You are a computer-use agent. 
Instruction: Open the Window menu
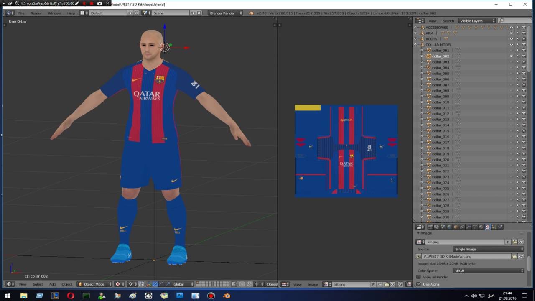[x=54, y=13]
